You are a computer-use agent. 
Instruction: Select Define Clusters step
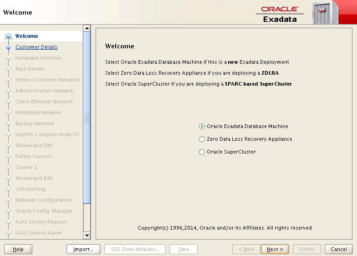34,156
